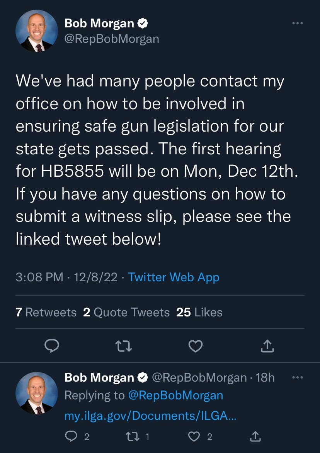Open Bob Morgan's profile picture on main tweet

tap(37, 31)
